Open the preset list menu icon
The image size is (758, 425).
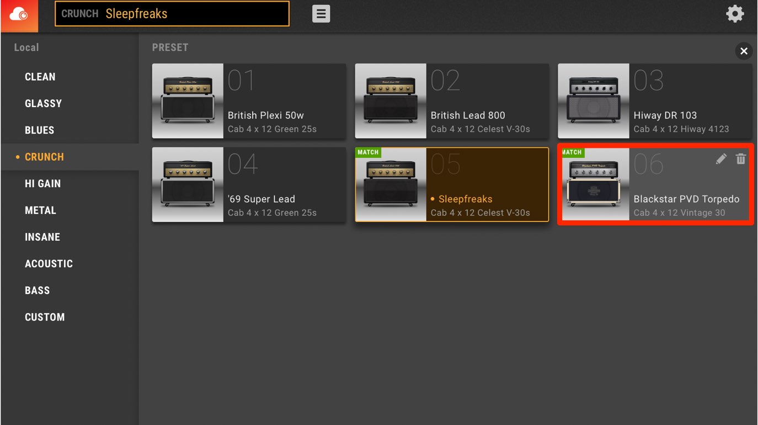321,14
